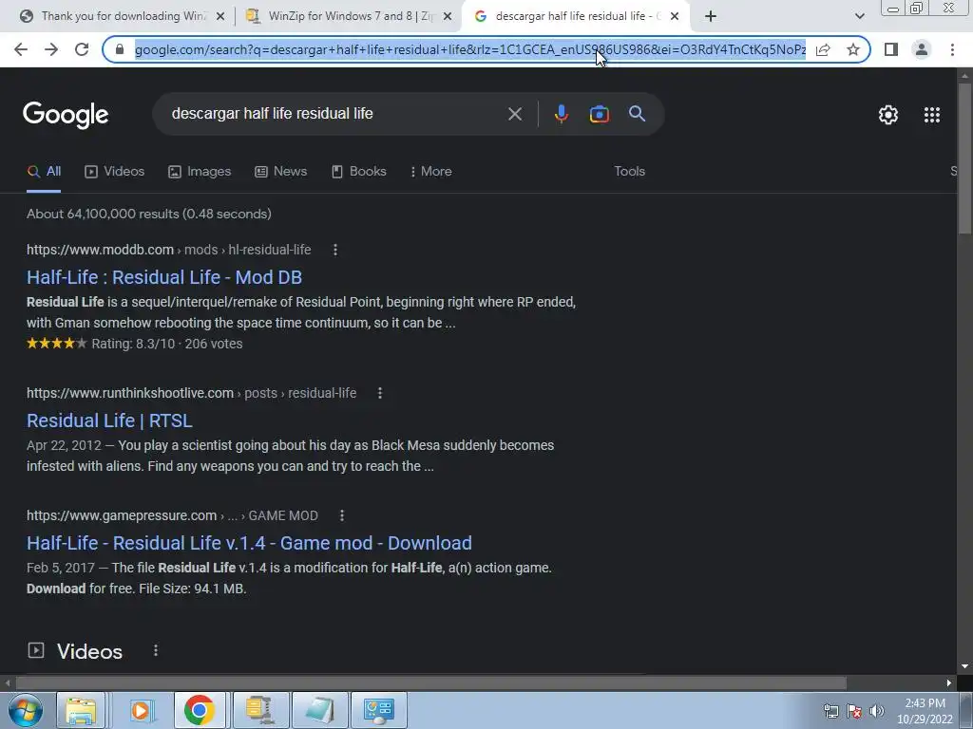Screen dimensions: 973x729
Task: Close the 'Thank you for downloading' tab
Action: pyautogui.click(x=219, y=16)
